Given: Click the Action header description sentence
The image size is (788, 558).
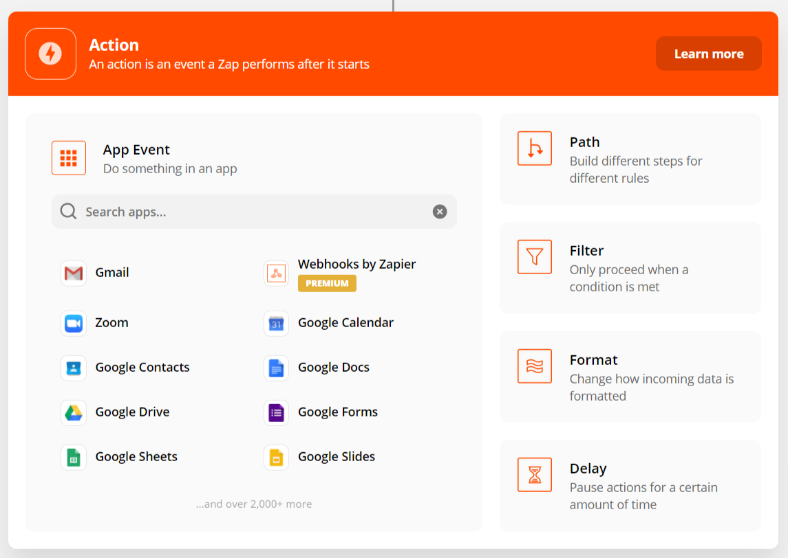Looking at the screenshot, I should pyautogui.click(x=229, y=64).
